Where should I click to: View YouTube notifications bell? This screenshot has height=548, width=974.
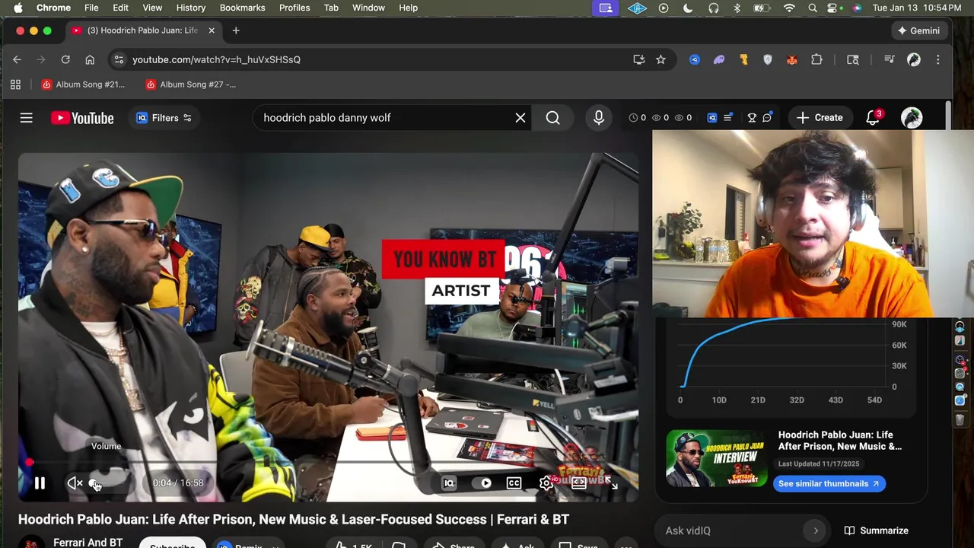[x=873, y=118]
